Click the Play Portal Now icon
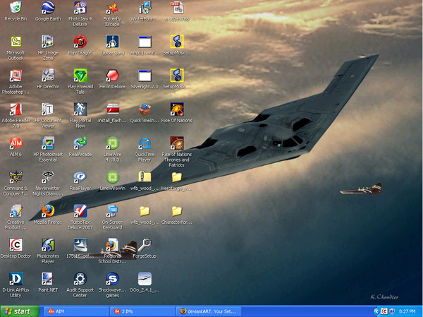This screenshot has height=317, width=423. tap(80, 109)
